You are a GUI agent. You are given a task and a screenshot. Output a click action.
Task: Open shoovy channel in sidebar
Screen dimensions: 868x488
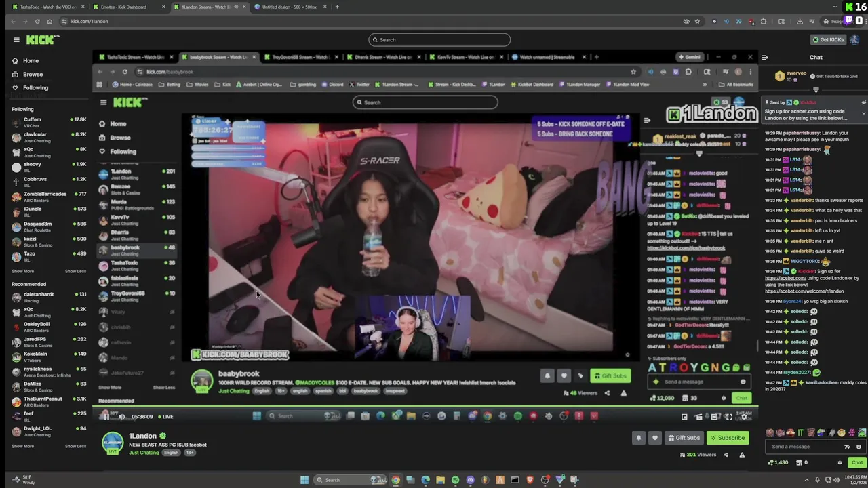[x=49, y=167]
